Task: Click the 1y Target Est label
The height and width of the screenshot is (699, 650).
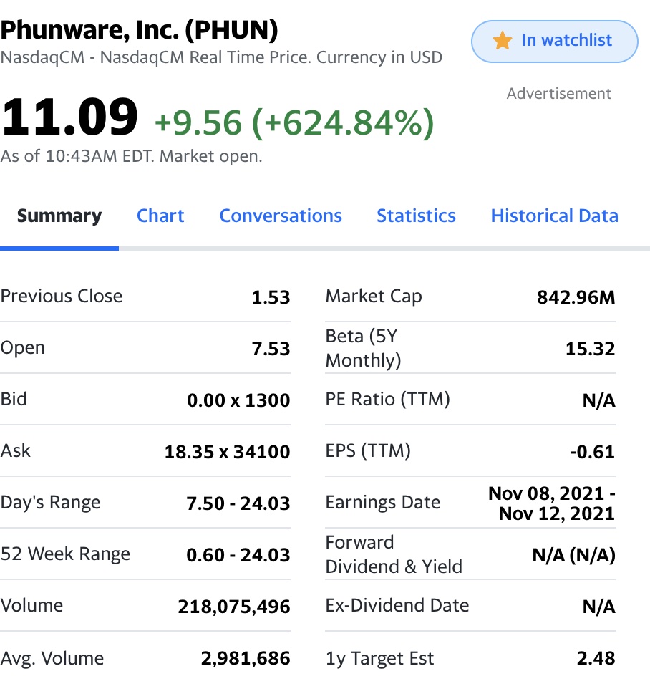Action: click(379, 658)
